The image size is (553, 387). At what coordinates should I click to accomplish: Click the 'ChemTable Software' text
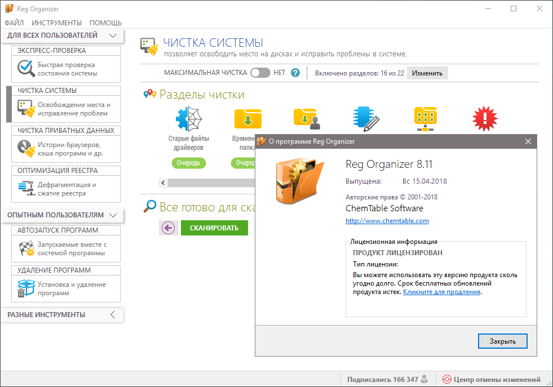point(384,208)
